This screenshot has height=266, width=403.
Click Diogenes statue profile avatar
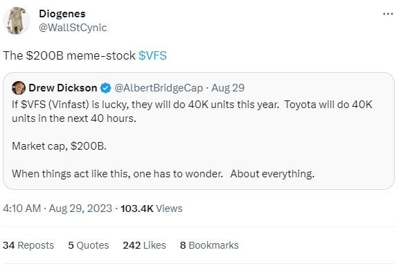tap(17, 21)
